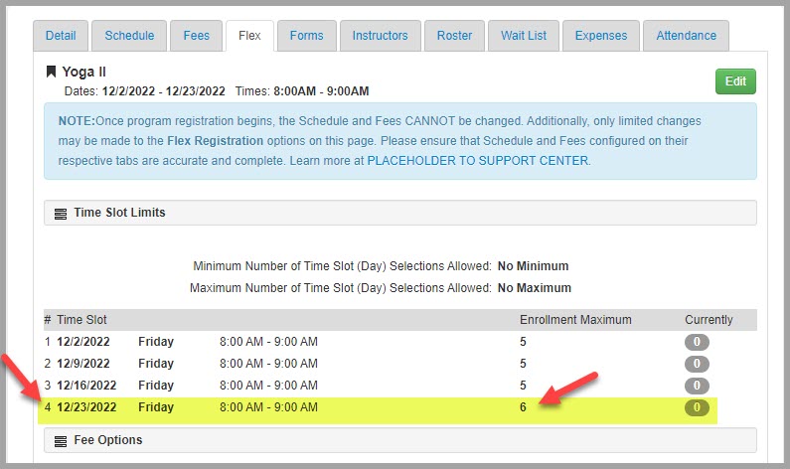Viewport: 790px width, 469px height.
Task: Go to the Fees tab
Action: click(x=197, y=36)
